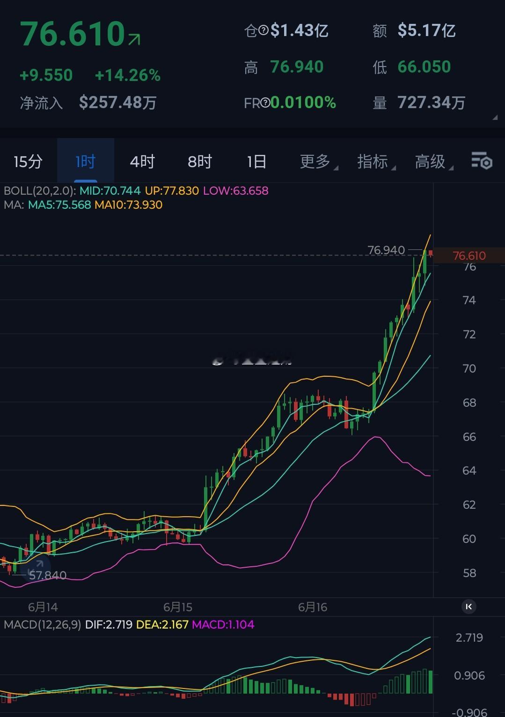Tap the MA indicator label
The image size is (505, 717).
[13, 205]
